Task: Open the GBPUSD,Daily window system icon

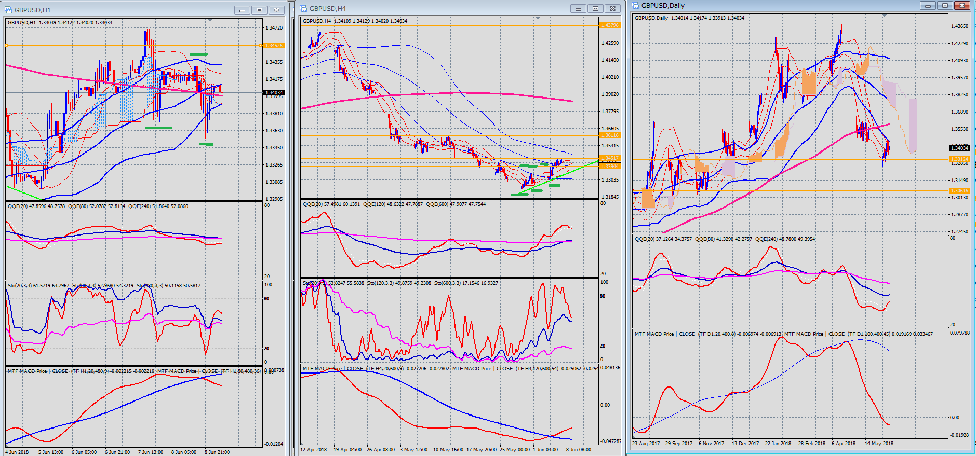Action: (635, 5)
